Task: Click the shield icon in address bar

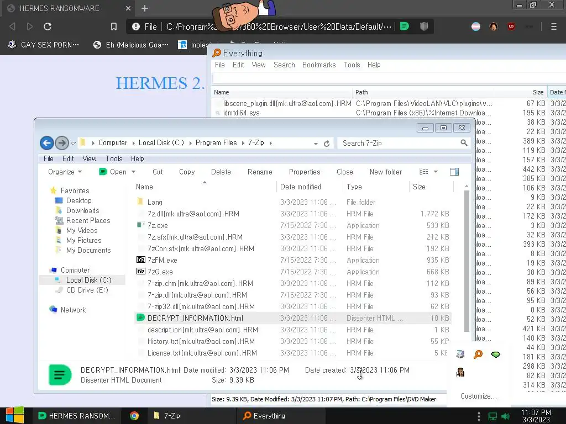Action: coord(424,26)
